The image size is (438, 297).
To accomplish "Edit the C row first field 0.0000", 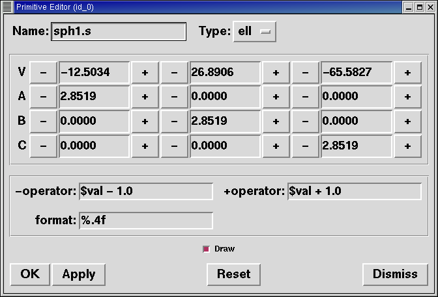I will [x=94, y=146].
